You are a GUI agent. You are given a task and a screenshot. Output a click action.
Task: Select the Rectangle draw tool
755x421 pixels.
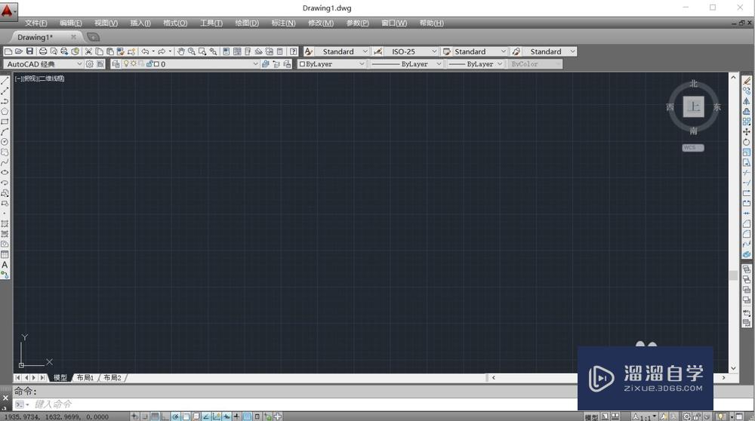coord(5,121)
